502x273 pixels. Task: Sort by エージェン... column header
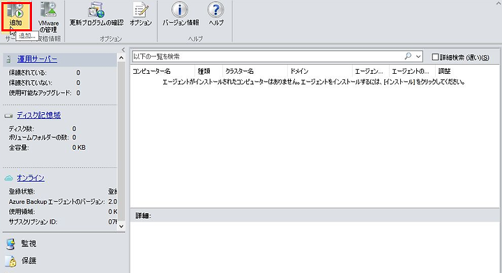coord(371,71)
